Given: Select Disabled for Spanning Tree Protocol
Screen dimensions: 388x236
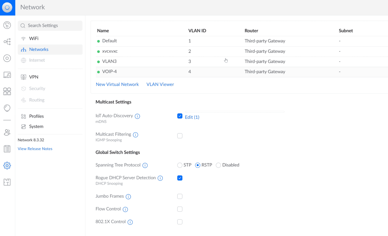Looking at the screenshot, I should pos(218,165).
